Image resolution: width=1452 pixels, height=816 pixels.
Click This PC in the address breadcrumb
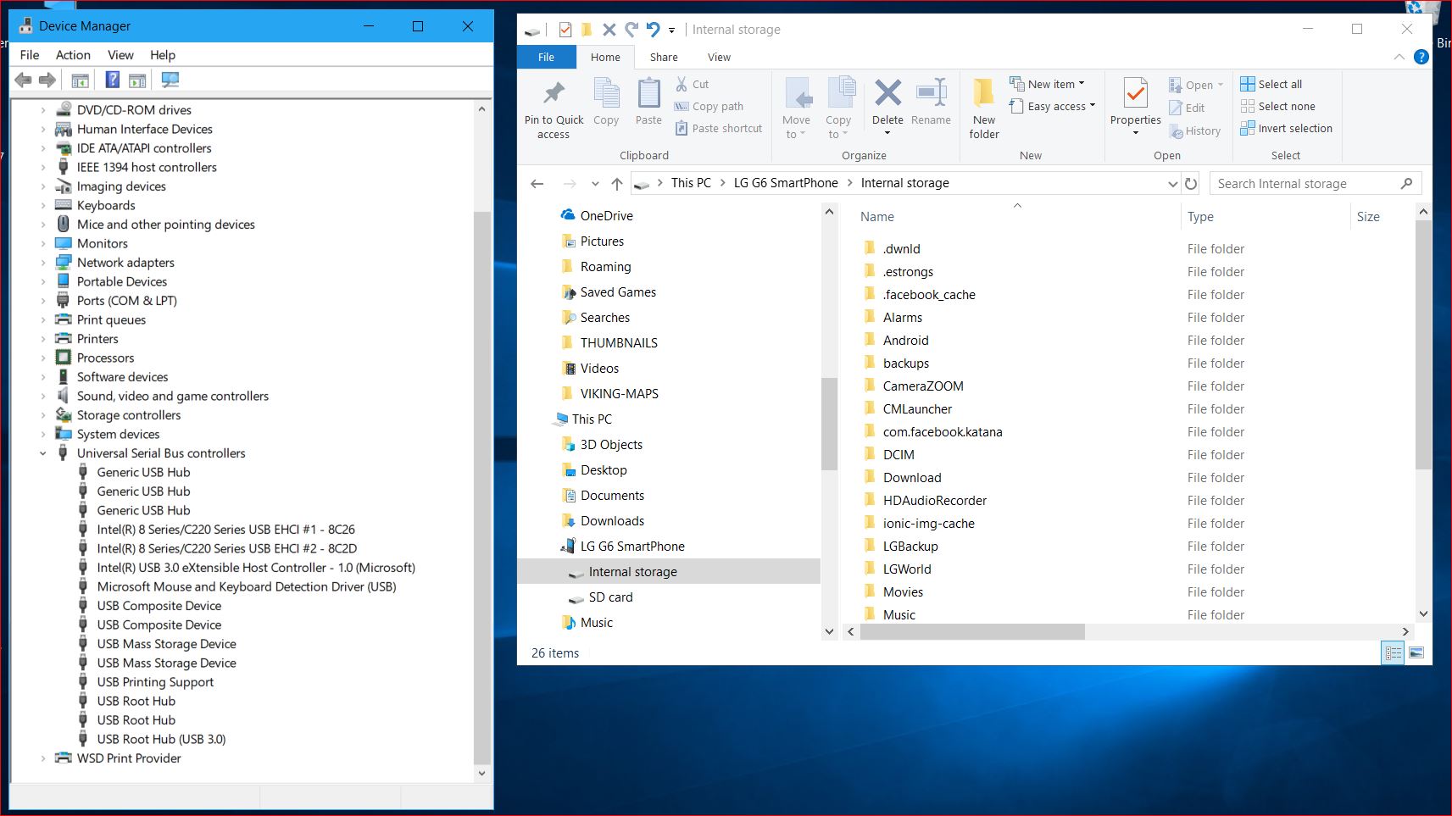(691, 183)
